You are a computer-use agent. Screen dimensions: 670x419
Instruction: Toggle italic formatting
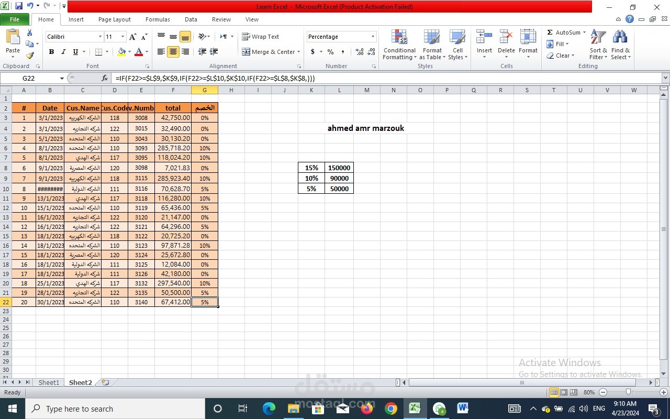(63, 52)
